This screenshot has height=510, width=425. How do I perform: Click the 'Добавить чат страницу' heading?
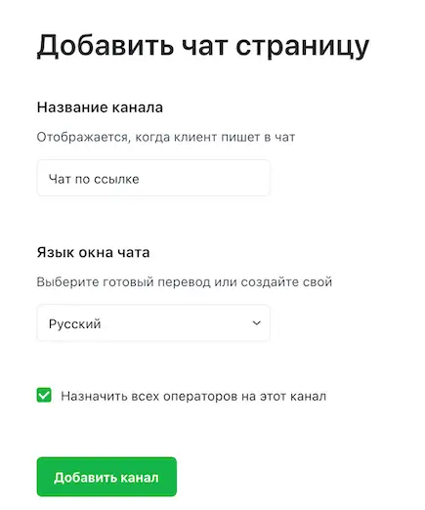click(203, 47)
